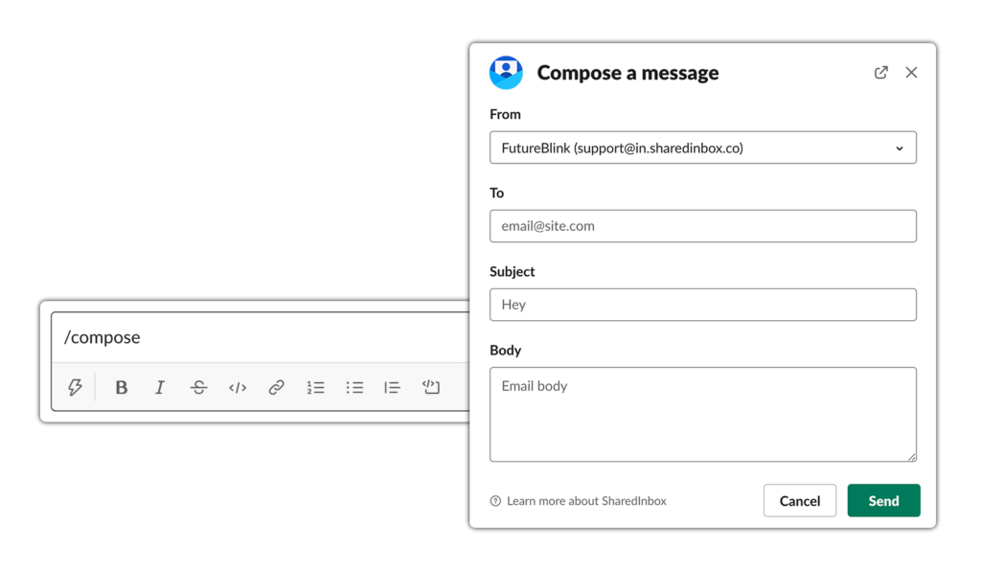
Task: Create a bulleted list
Action: 354,387
